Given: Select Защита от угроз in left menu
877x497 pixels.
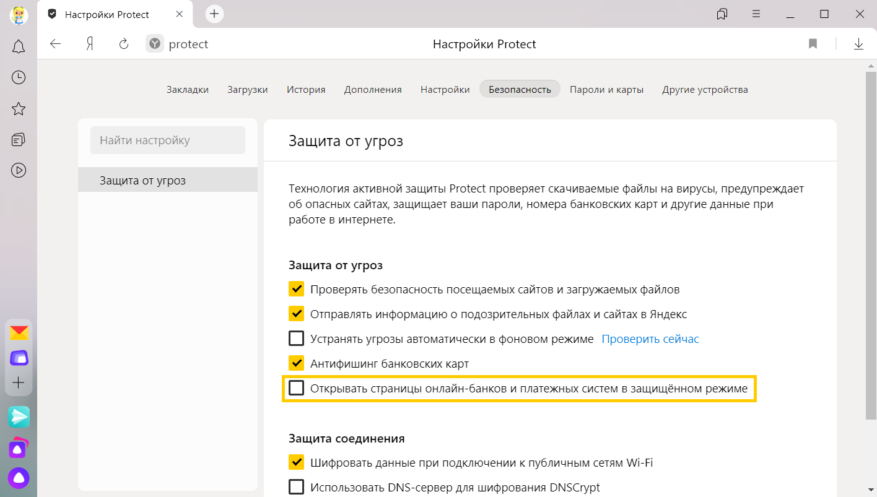Looking at the screenshot, I should (x=168, y=179).
